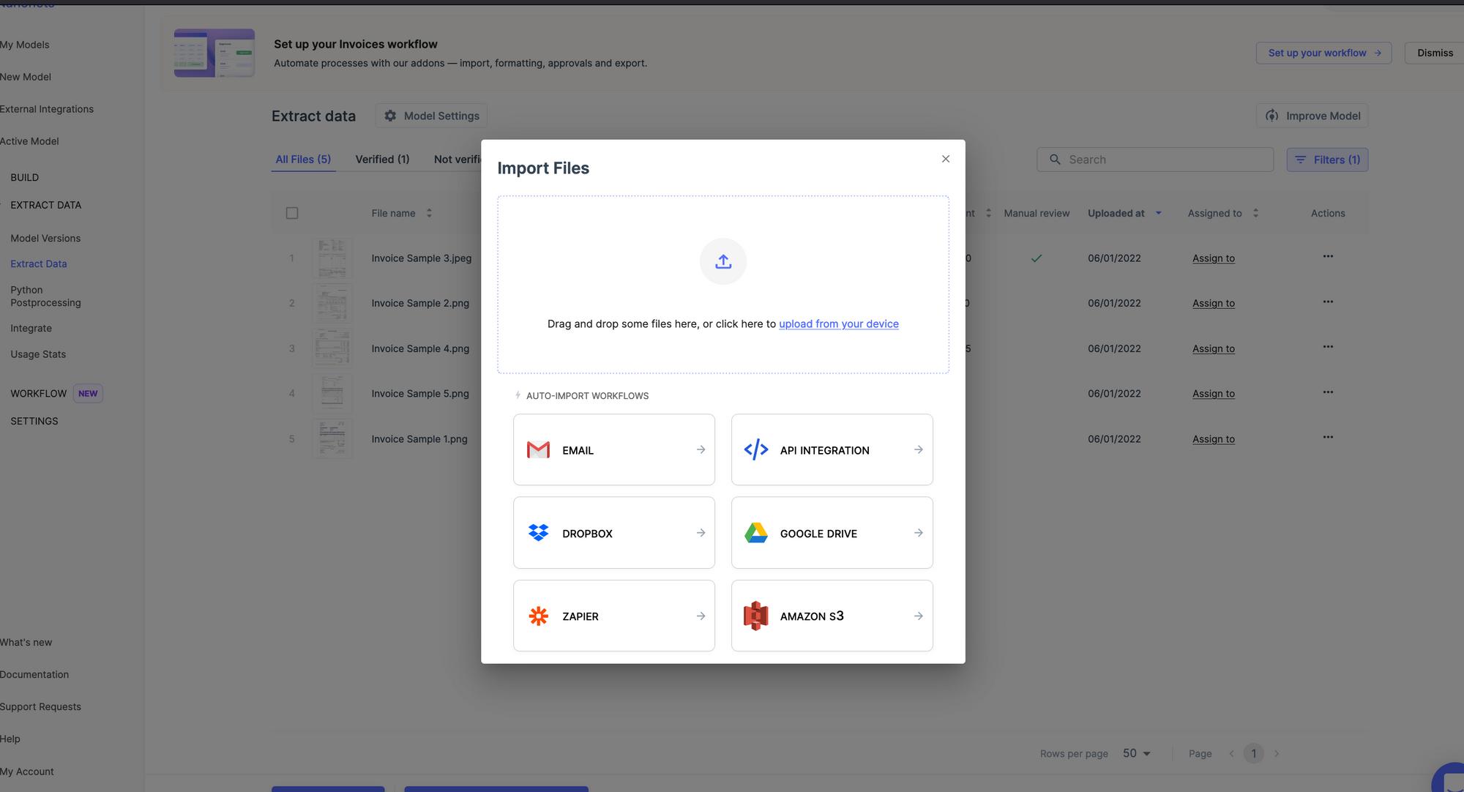Viewport: 1464px width, 792px height.
Task: Sort the Assigned to column
Action: [x=1255, y=213]
